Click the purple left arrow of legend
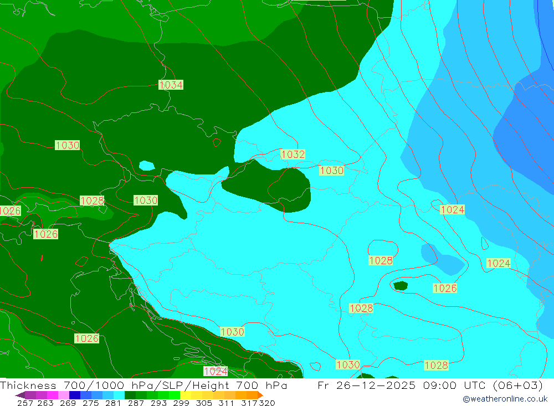This screenshot has width=554, height=406. click(x=20, y=395)
